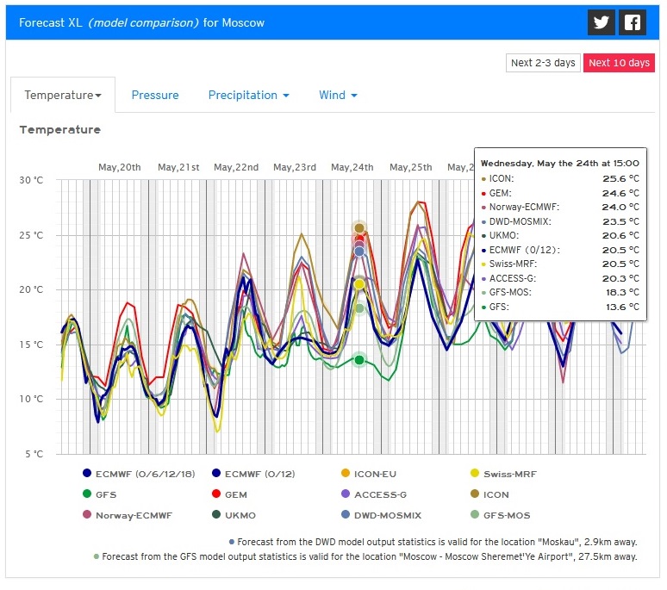Expand the Wind dropdown tab
The width and height of the screenshot is (667, 590).
click(338, 95)
